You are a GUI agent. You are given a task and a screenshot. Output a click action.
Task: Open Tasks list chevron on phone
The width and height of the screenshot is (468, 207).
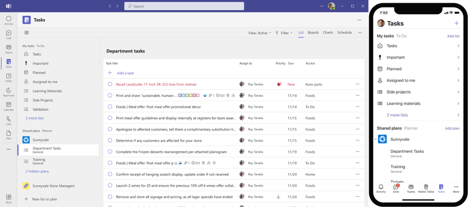458,46
